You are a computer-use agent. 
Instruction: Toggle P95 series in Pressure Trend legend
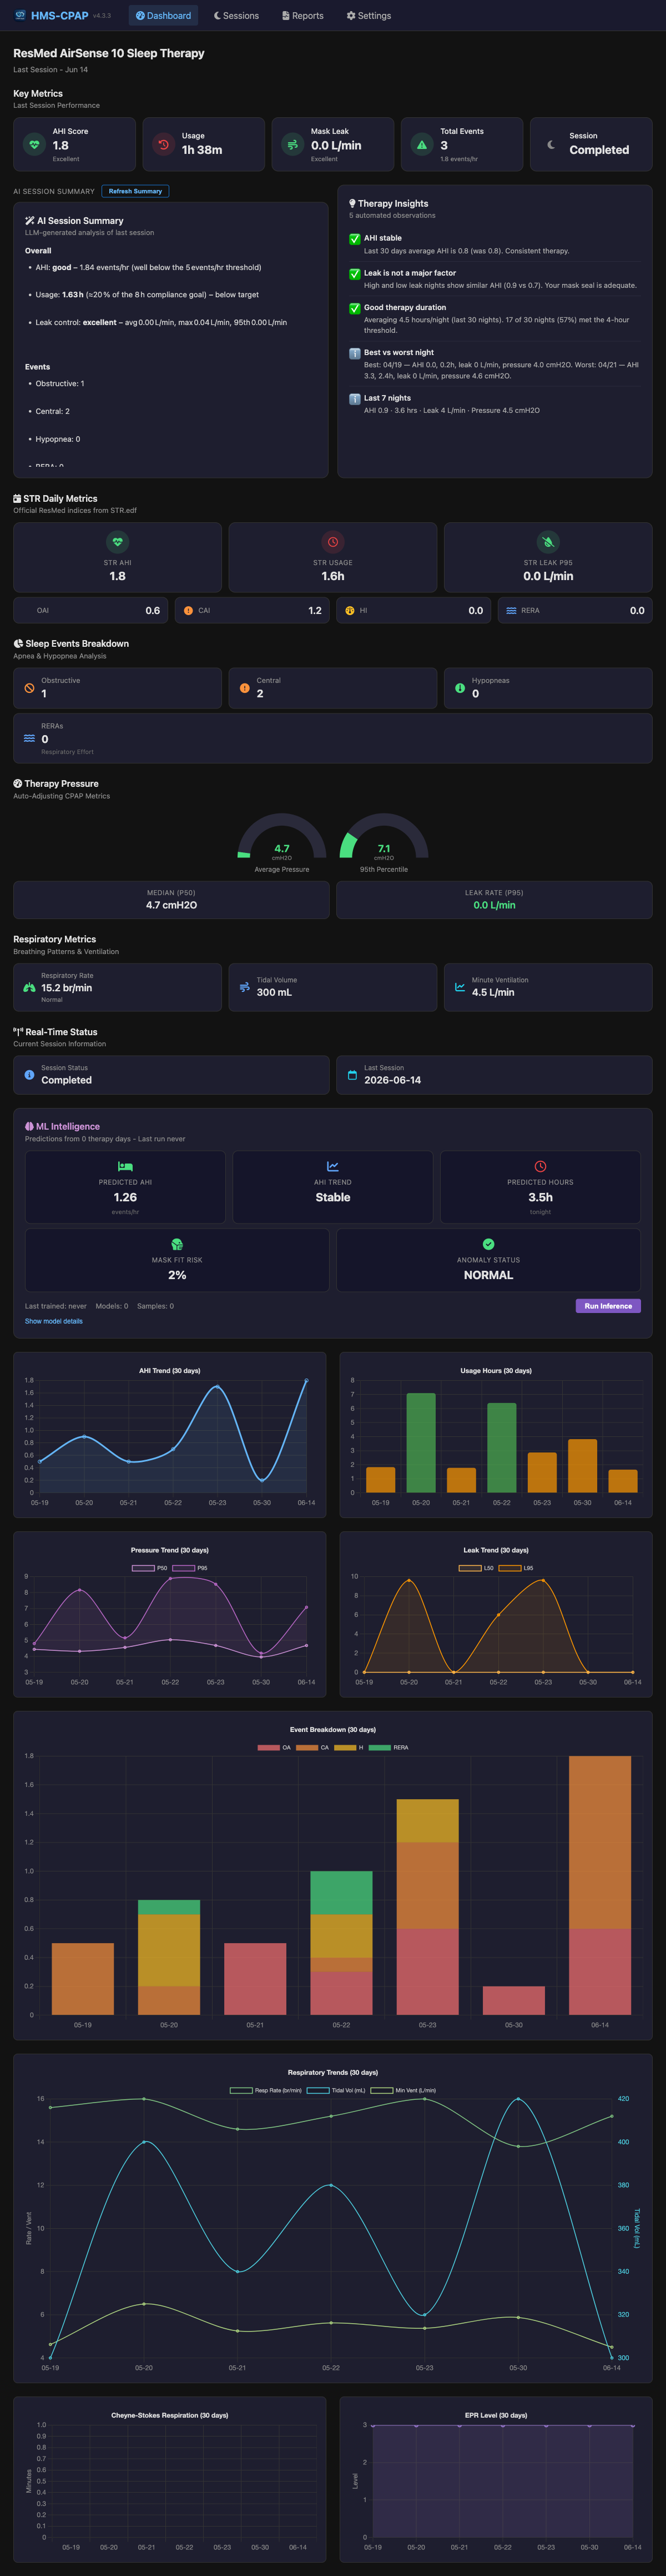tap(190, 1568)
